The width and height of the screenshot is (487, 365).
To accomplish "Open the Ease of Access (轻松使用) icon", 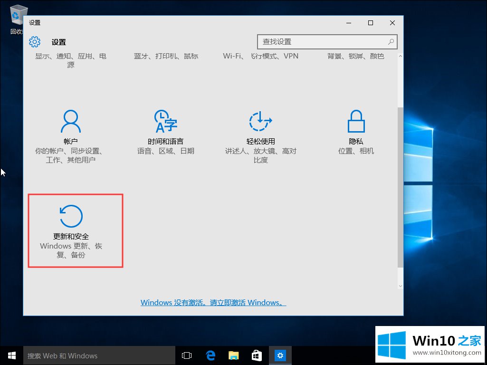I will [x=260, y=121].
